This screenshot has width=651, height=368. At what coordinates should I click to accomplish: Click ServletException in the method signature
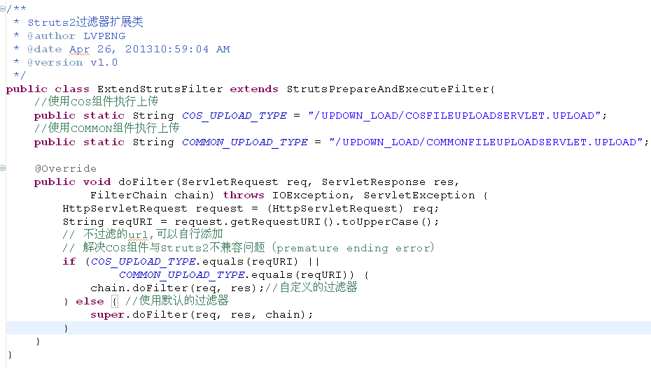click(419, 195)
